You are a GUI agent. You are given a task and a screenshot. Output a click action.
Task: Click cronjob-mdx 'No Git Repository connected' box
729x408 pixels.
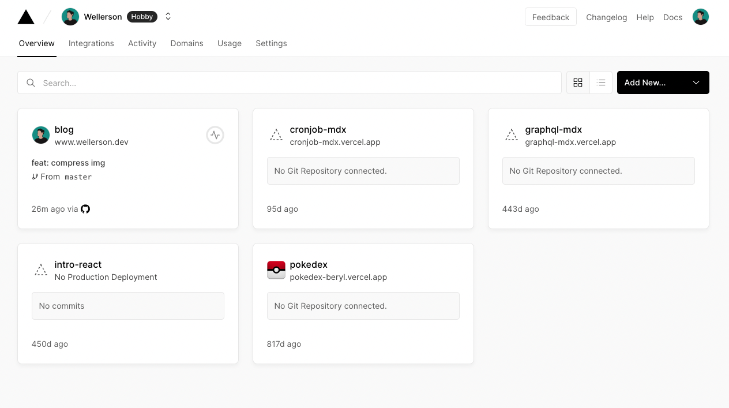tap(363, 171)
